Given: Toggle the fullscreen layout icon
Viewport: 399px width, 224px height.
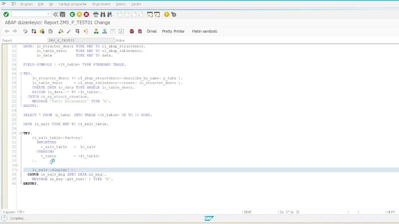Looking at the screenshot, I should pyautogui.click(x=113, y=31).
